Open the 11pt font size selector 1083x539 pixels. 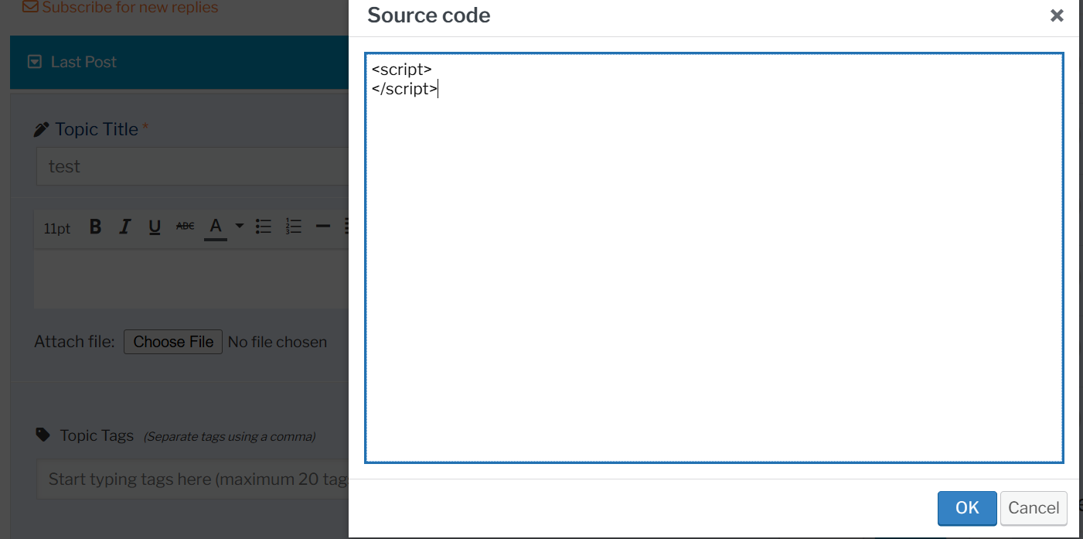point(57,228)
